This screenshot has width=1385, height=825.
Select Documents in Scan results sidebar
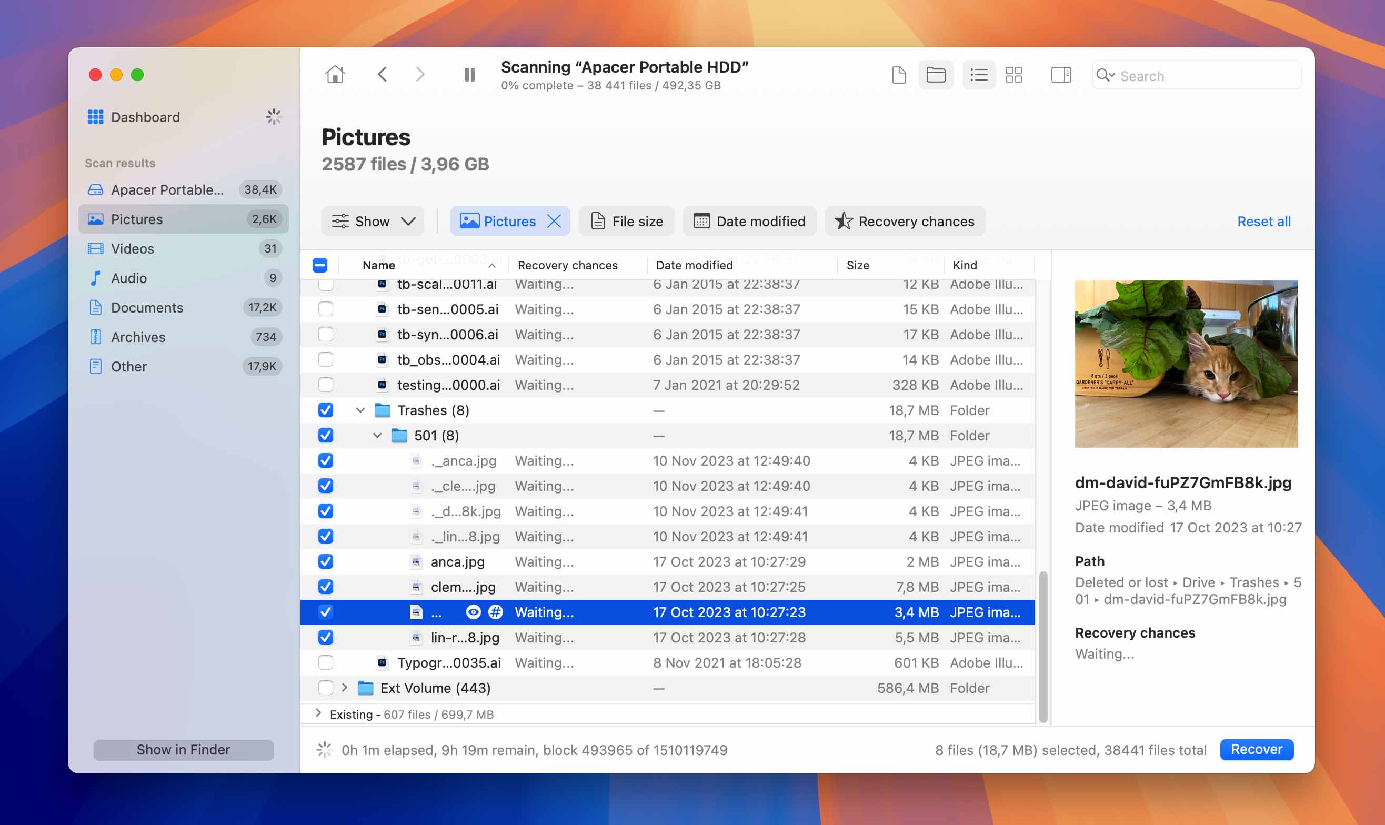pyautogui.click(x=147, y=307)
